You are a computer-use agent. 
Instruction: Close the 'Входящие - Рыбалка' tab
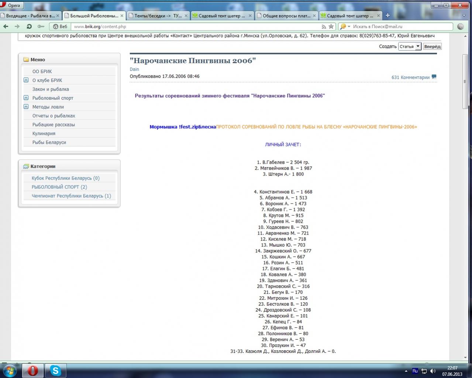point(58,16)
